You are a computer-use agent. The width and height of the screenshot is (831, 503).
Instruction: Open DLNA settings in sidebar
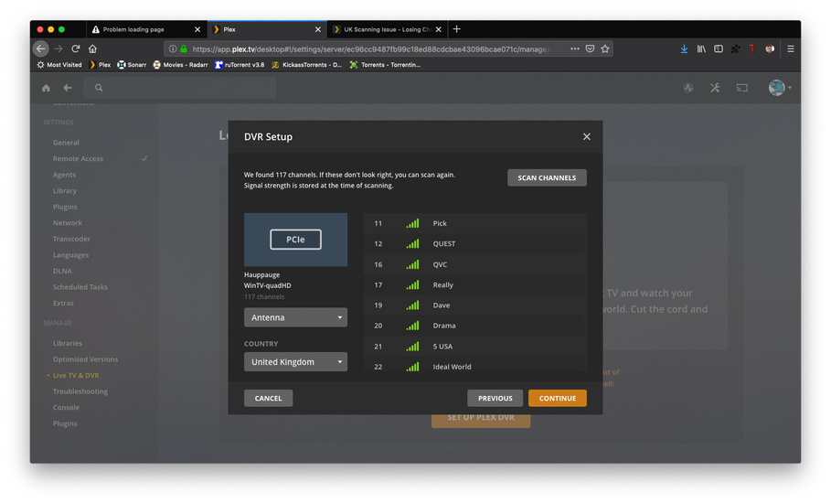[x=62, y=272]
